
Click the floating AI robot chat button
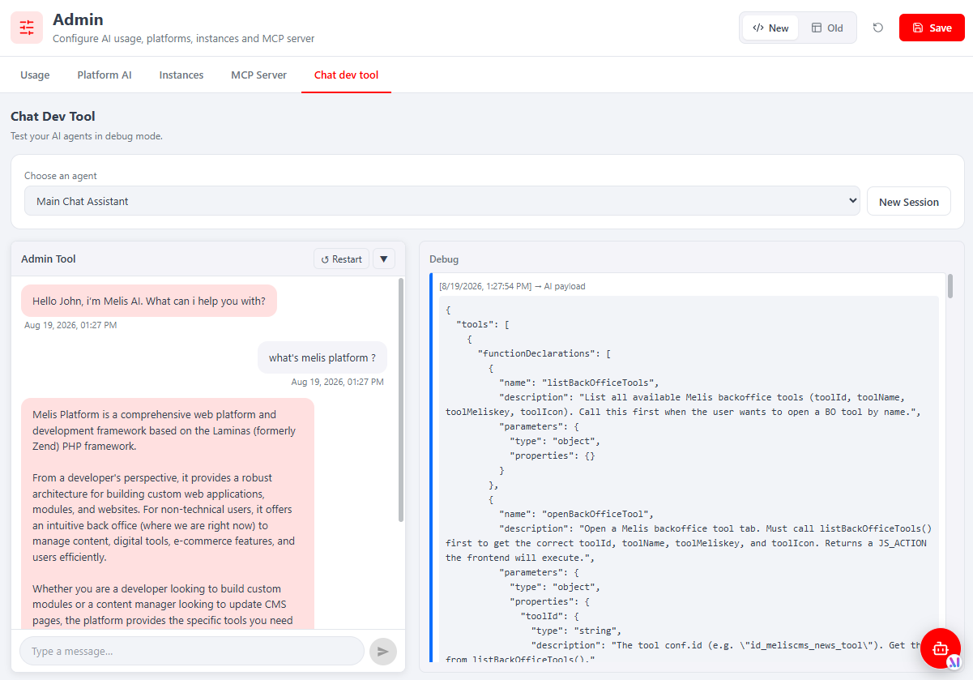pyautogui.click(x=941, y=648)
